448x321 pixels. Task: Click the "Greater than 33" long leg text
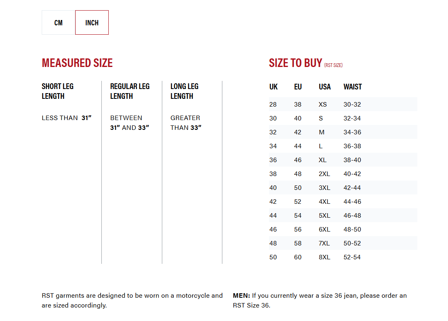click(x=186, y=123)
